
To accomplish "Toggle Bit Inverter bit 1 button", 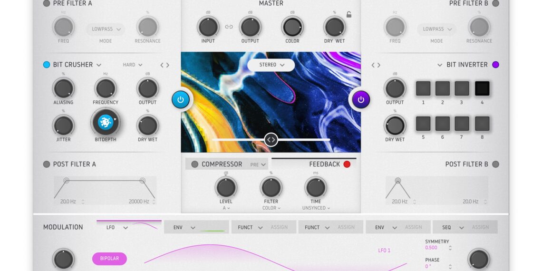I will click(x=423, y=88).
